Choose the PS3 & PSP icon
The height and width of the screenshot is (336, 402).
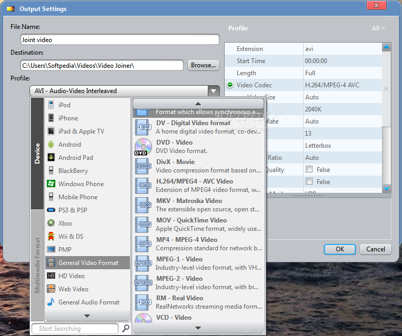click(51, 210)
